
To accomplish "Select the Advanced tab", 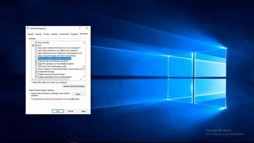I will point(84,34).
